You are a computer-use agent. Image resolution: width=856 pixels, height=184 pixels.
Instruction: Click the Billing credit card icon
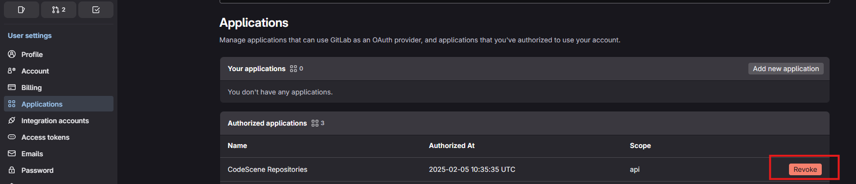click(12, 87)
